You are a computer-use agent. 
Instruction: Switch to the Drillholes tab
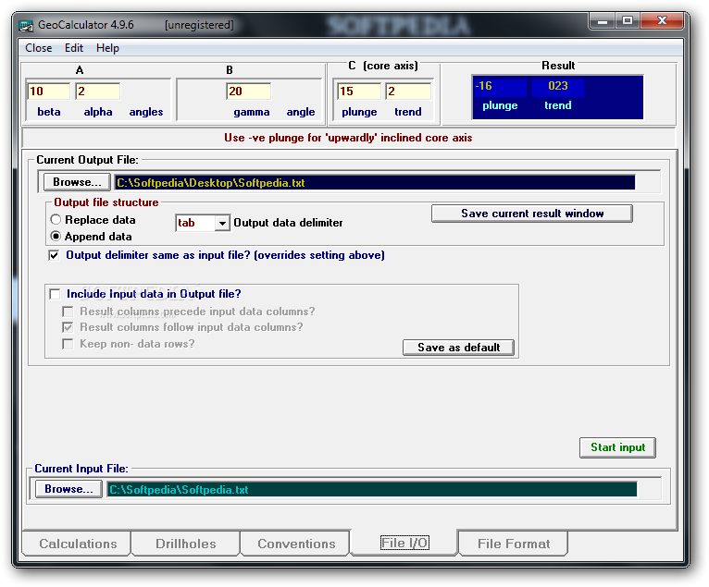(x=185, y=544)
